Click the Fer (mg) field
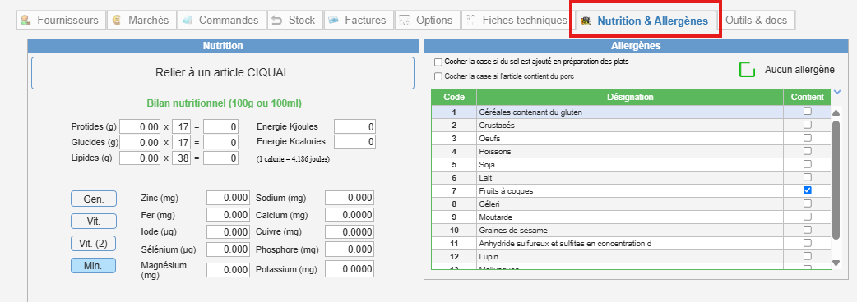The height and width of the screenshot is (302, 857). tap(229, 215)
